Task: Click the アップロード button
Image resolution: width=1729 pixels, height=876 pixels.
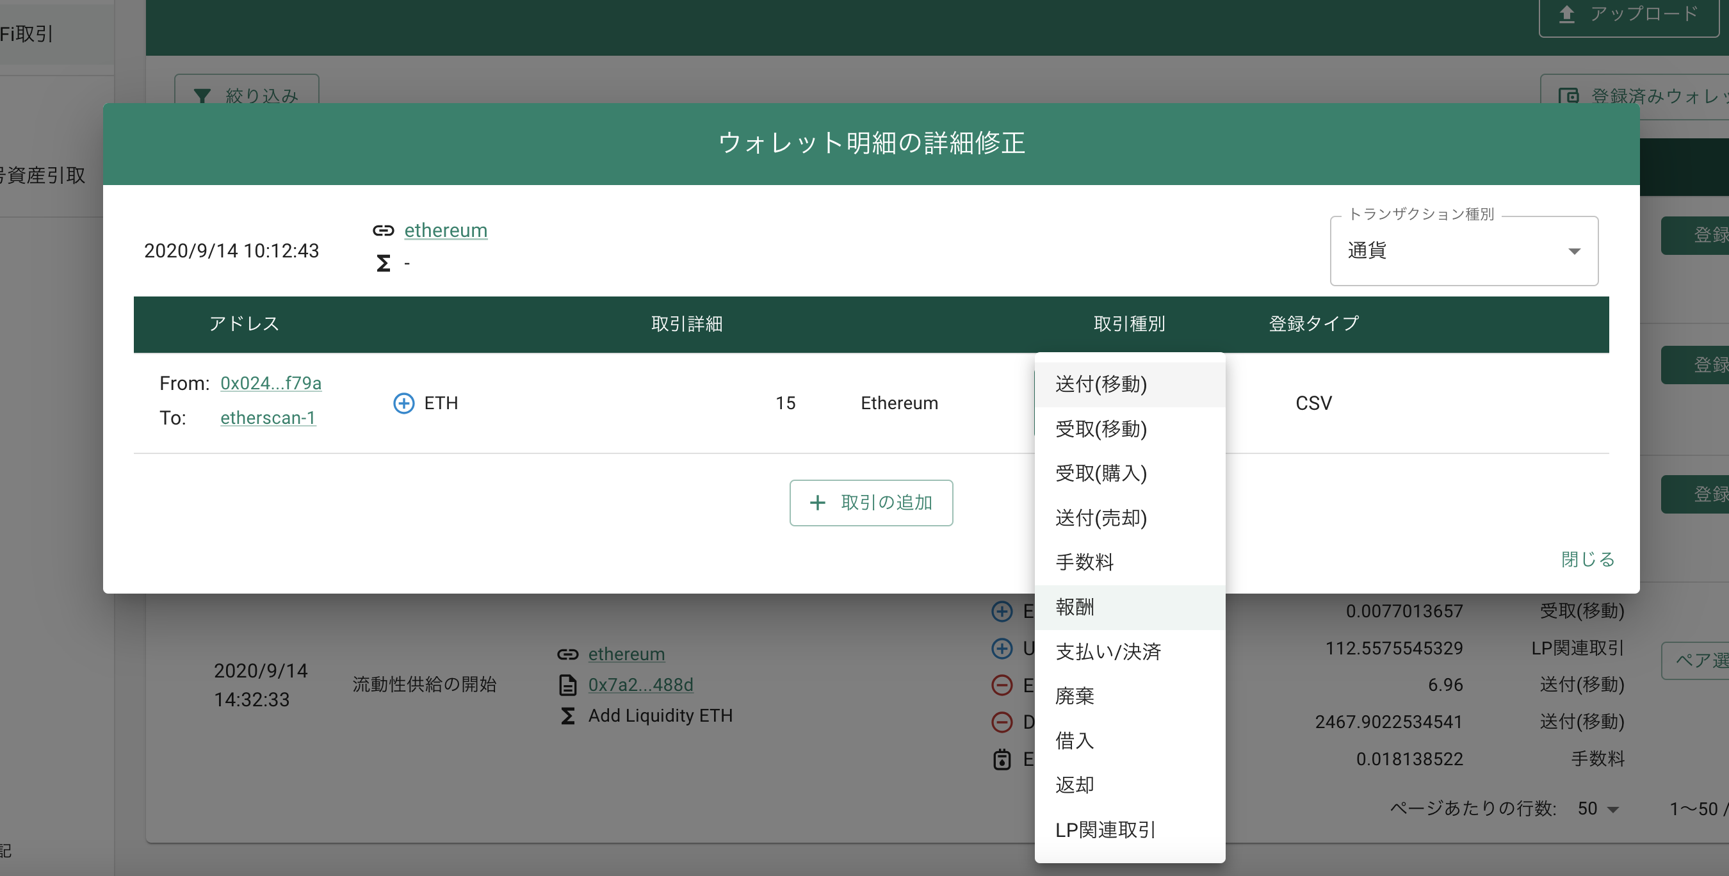Action: tap(1629, 15)
